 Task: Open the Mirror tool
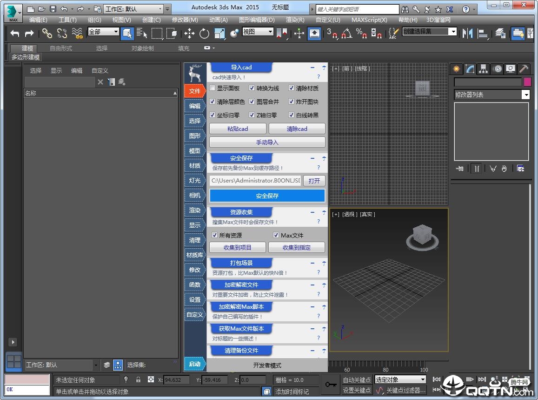[x=467, y=33]
